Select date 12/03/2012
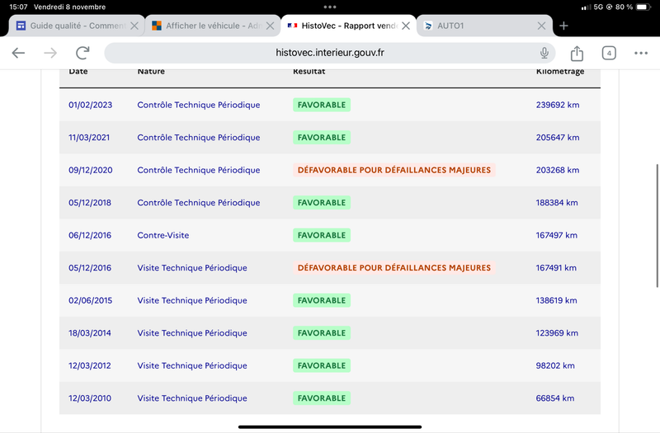The image size is (660, 433). (x=90, y=365)
